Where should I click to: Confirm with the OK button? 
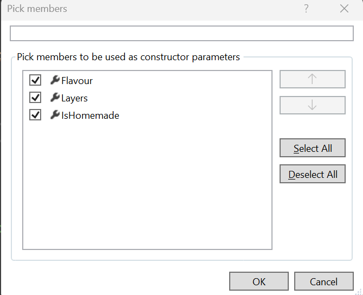[x=259, y=281]
